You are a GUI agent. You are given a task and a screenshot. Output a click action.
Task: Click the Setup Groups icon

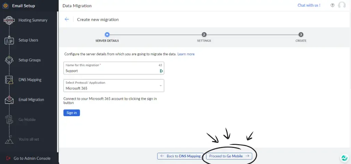[x=9, y=60]
